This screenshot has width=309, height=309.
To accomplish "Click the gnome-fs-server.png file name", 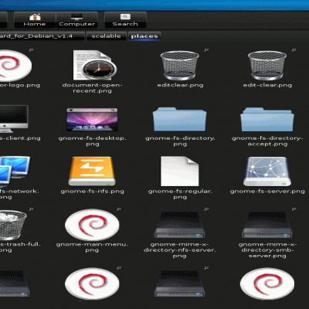I will pos(267,192).
